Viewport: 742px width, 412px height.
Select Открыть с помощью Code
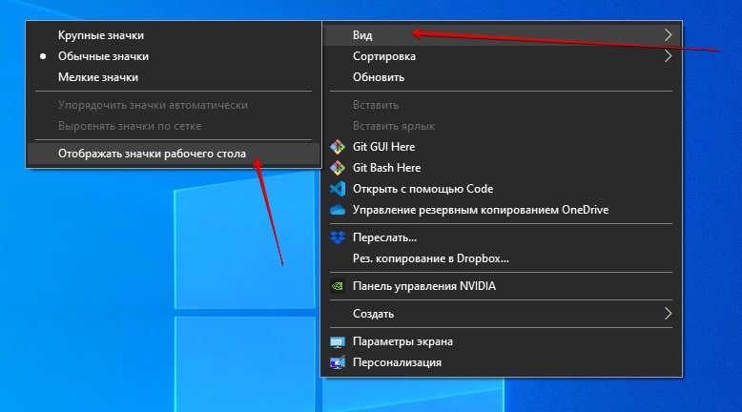click(501, 189)
